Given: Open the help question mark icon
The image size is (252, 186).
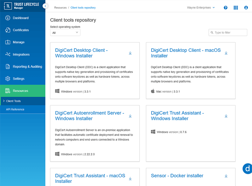Looking at the screenshot, I should [x=226, y=8].
